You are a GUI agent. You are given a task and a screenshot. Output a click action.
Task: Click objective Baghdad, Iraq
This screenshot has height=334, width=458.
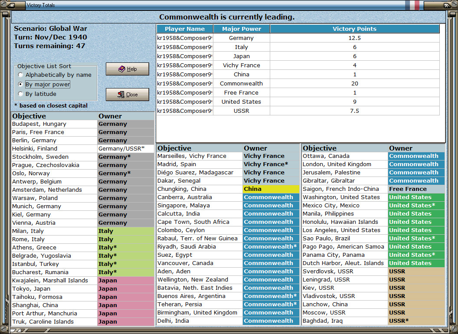click(345, 321)
